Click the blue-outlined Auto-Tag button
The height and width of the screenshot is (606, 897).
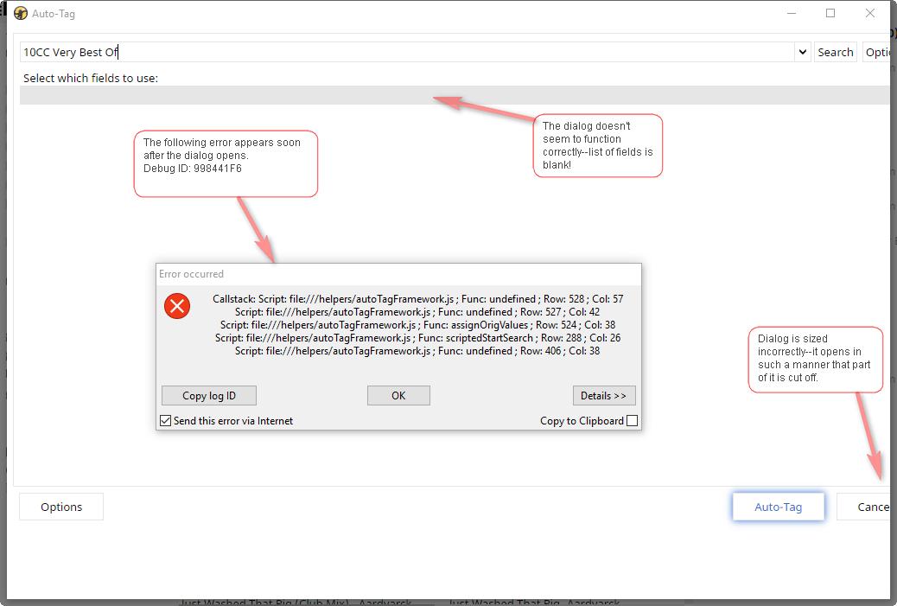pyautogui.click(x=778, y=507)
